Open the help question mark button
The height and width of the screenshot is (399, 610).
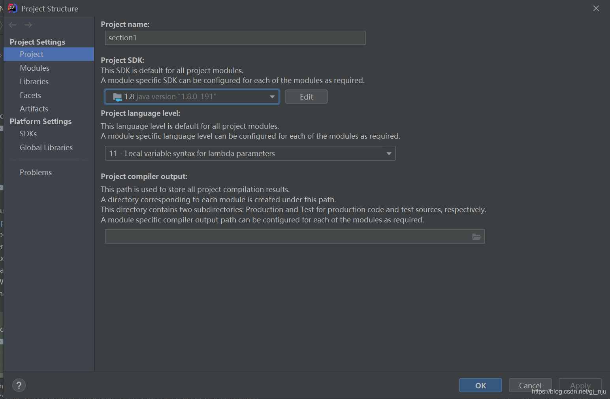pos(19,385)
